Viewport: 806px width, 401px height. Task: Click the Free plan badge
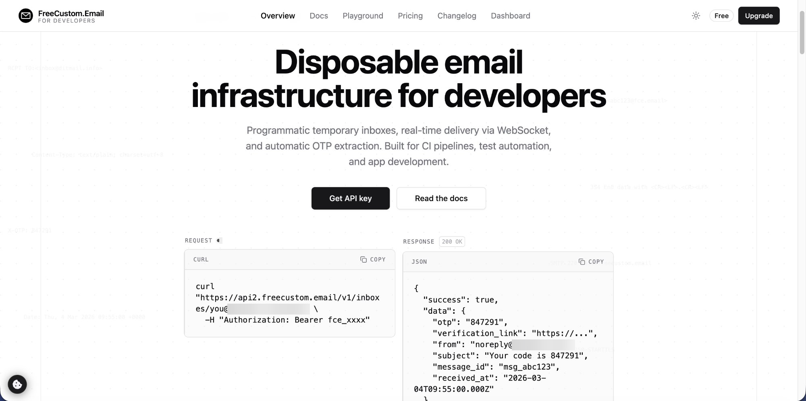point(721,16)
